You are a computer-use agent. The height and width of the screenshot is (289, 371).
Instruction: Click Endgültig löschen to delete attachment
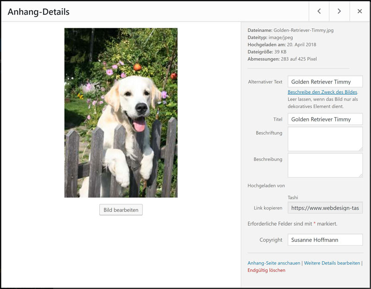(x=266, y=271)
